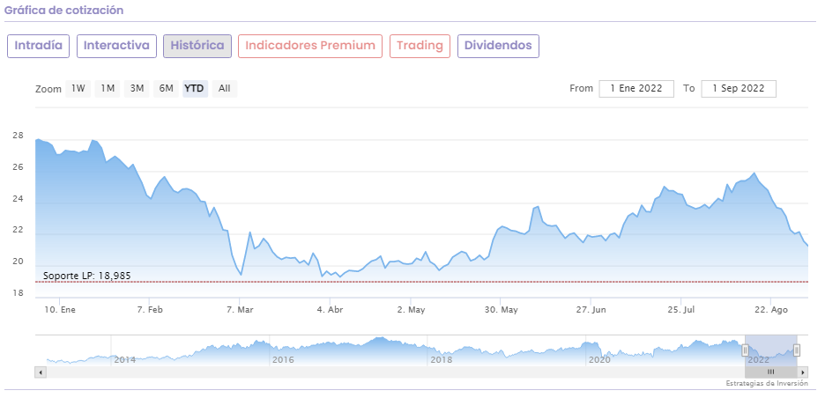Select the 1W zoom range
825x398 pixels.
(78, 88)
